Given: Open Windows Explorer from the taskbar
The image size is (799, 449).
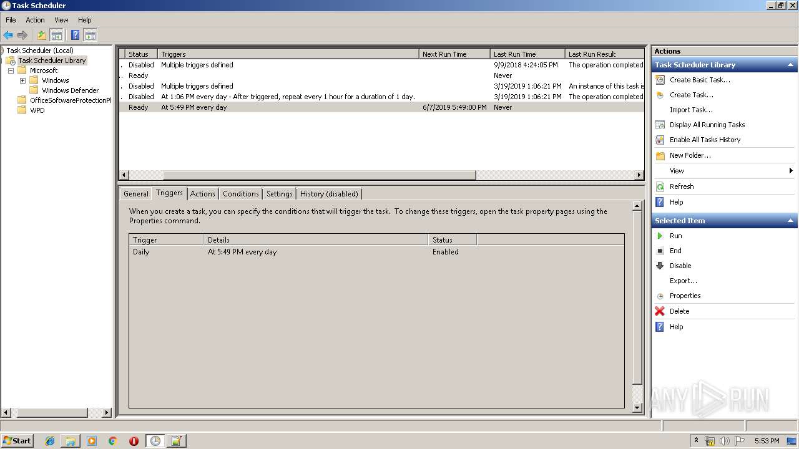Looking at the screenshot, I should 71,441.
